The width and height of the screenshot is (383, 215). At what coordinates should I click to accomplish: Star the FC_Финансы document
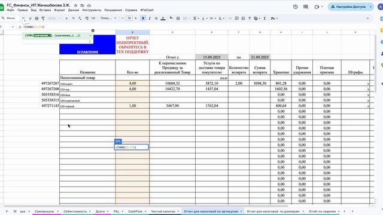(76, 5)
